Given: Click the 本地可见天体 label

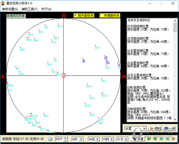Looking at the screenshot, I should [16, 16].
